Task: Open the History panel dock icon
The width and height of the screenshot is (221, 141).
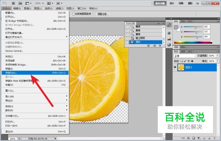Action: click(169, 25)
